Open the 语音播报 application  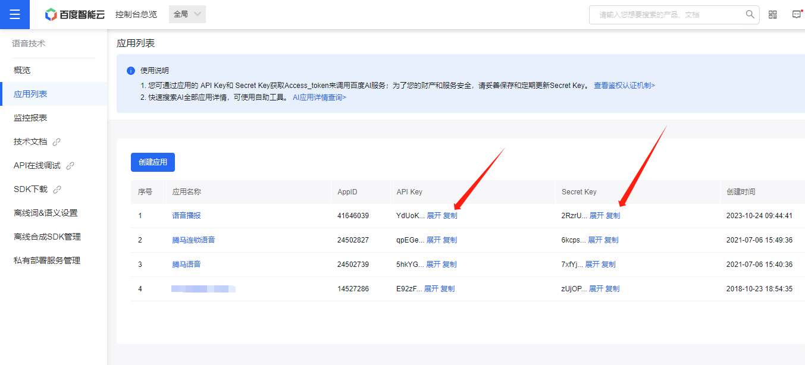(187, 216)
